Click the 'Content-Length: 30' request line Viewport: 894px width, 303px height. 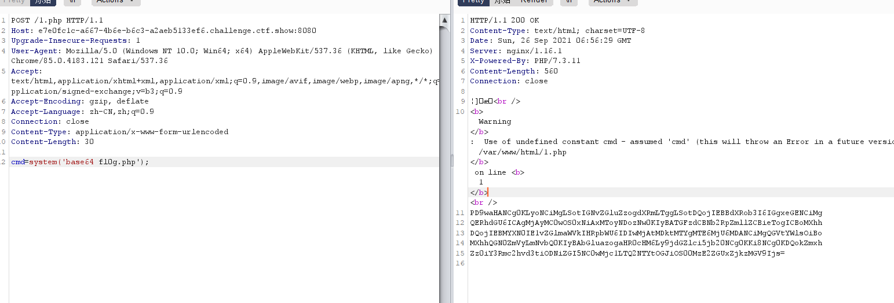pyautogui.click(x=52, y=142)
